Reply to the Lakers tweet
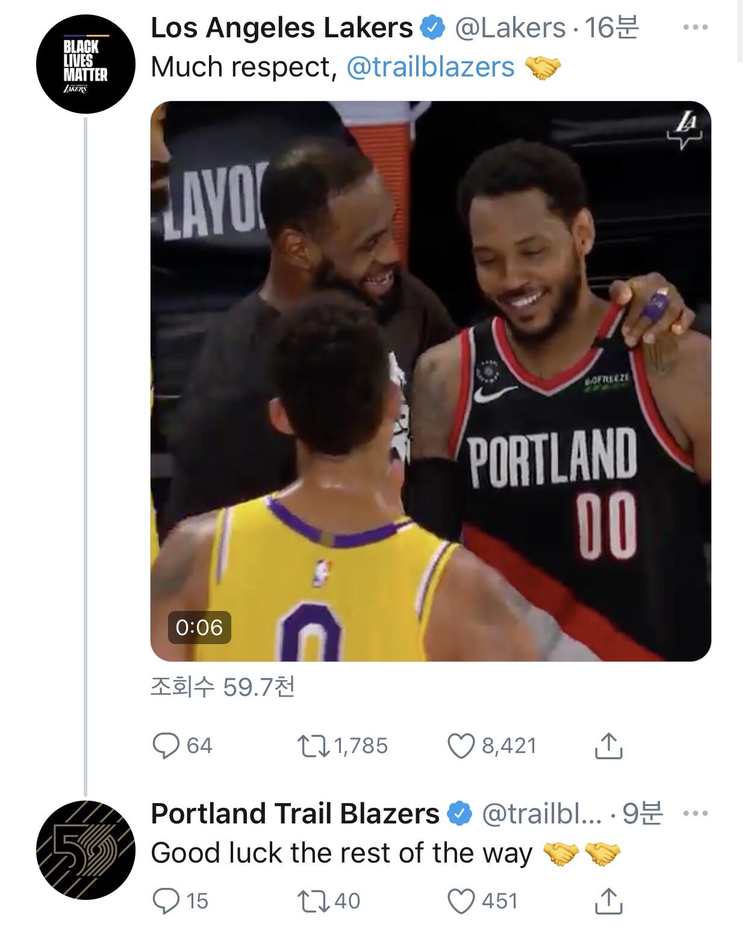This screenshot has height=933, width=748. 166,746
